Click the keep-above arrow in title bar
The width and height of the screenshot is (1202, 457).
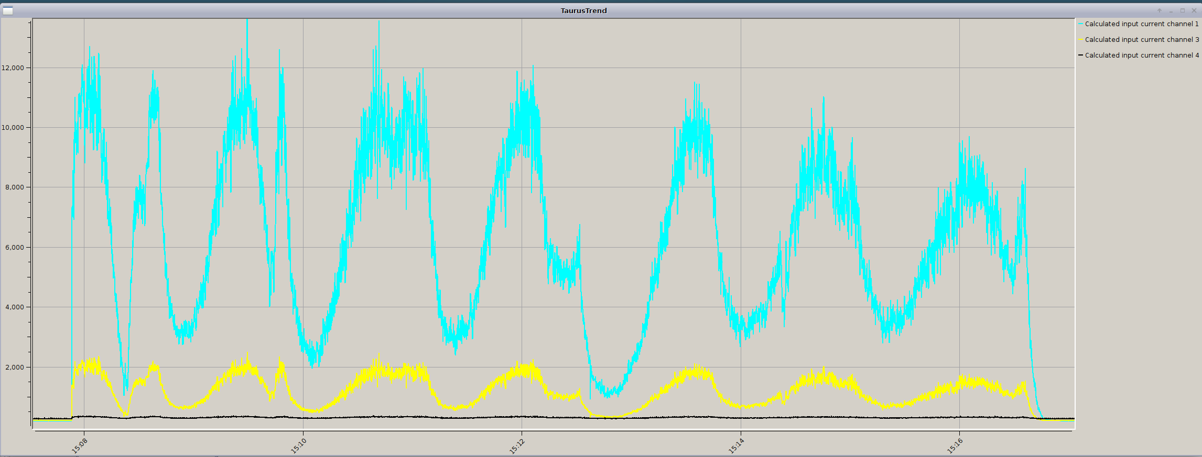1159,10
